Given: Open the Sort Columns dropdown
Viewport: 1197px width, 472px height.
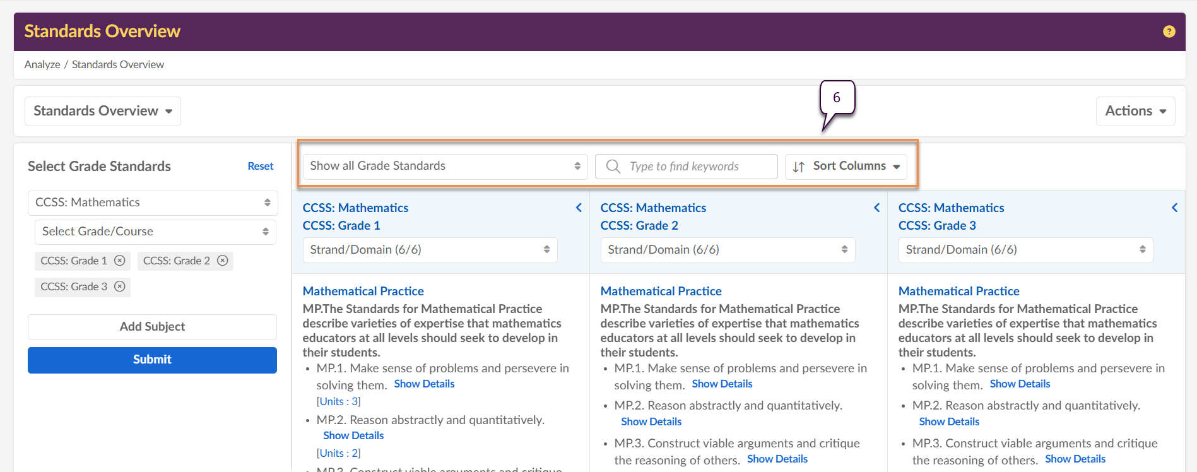Looking at the screenshot, I should [x=846, y=167].
